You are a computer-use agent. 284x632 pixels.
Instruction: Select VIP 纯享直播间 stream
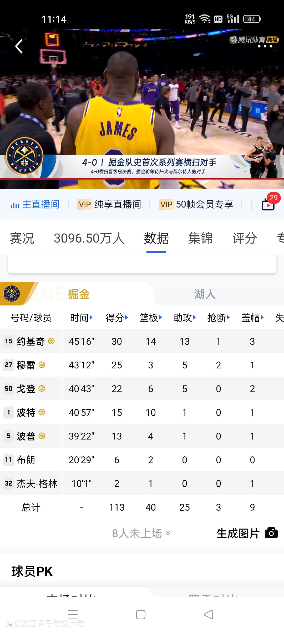109,204
